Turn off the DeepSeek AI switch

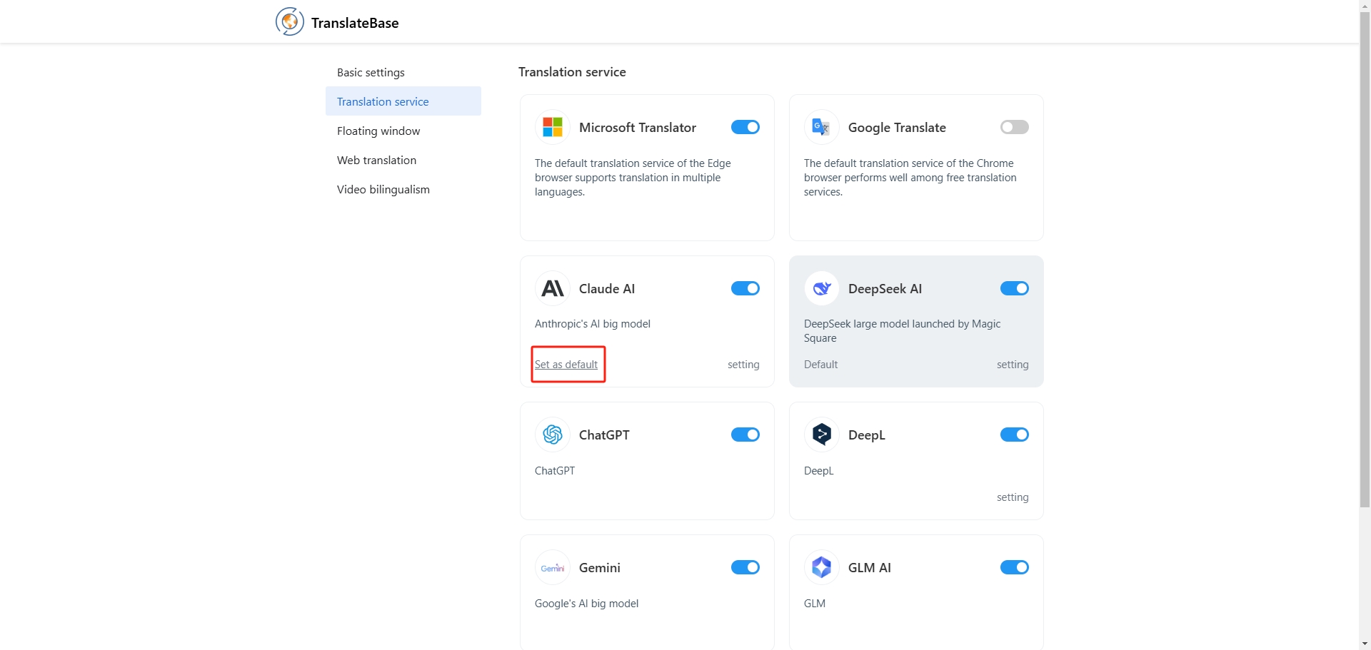coord(1014,288)
